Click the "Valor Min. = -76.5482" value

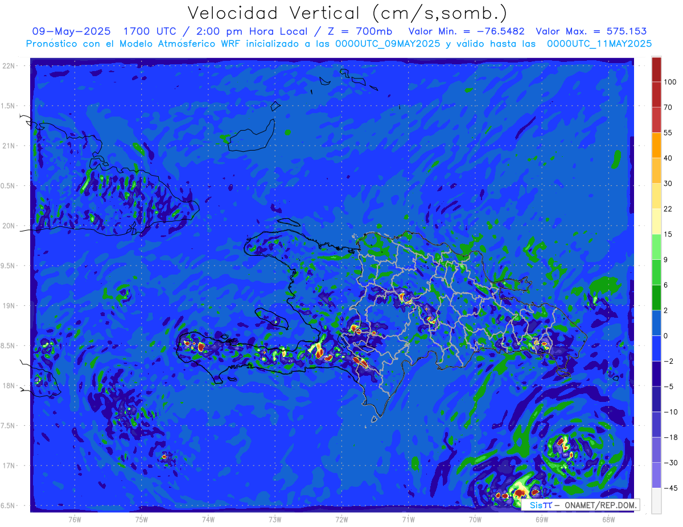[467, 31]
